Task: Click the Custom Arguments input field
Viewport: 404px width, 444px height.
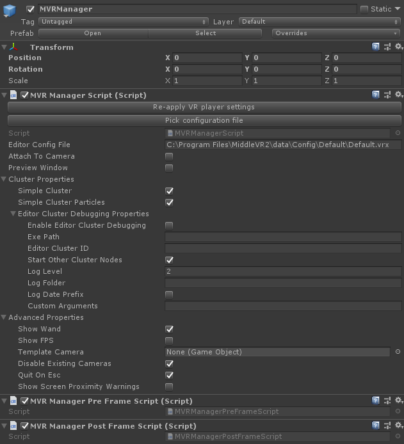Action: [x=283, y=306]
